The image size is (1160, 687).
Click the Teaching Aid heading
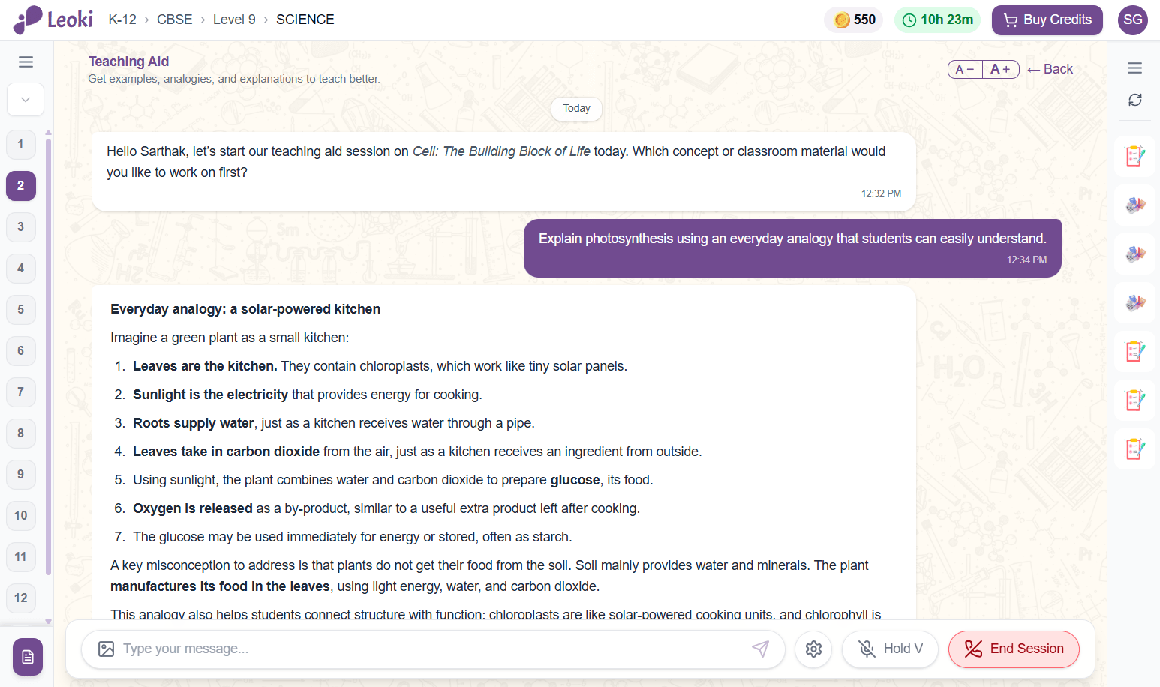click(128, 61)
